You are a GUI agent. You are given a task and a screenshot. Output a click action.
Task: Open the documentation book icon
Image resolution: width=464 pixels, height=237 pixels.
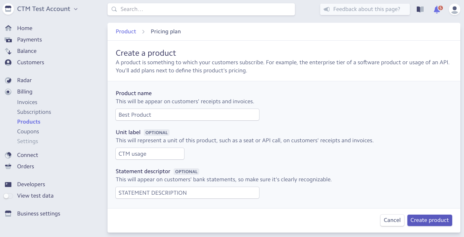tap(420, 9)
